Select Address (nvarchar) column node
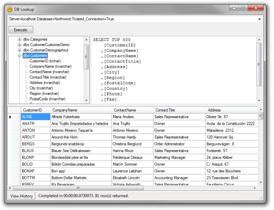This screenshot has height=210, width=274. click(x=45, y=83)
